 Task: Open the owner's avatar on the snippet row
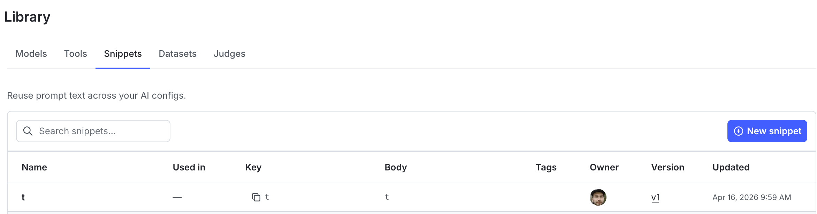pyautogui.click(x=598, y=197)
